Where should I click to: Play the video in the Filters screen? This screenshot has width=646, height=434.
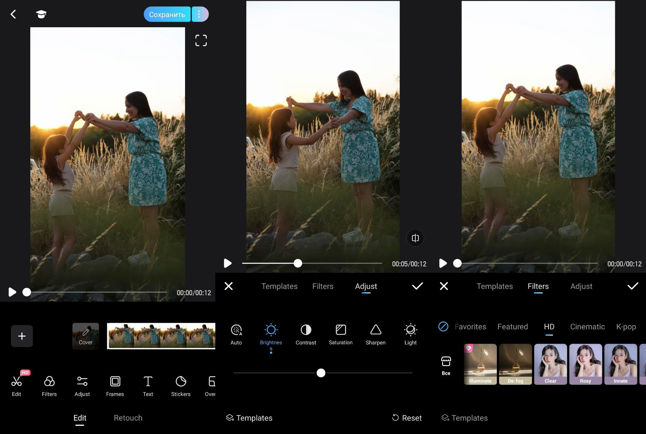click(x=443, y=263)
